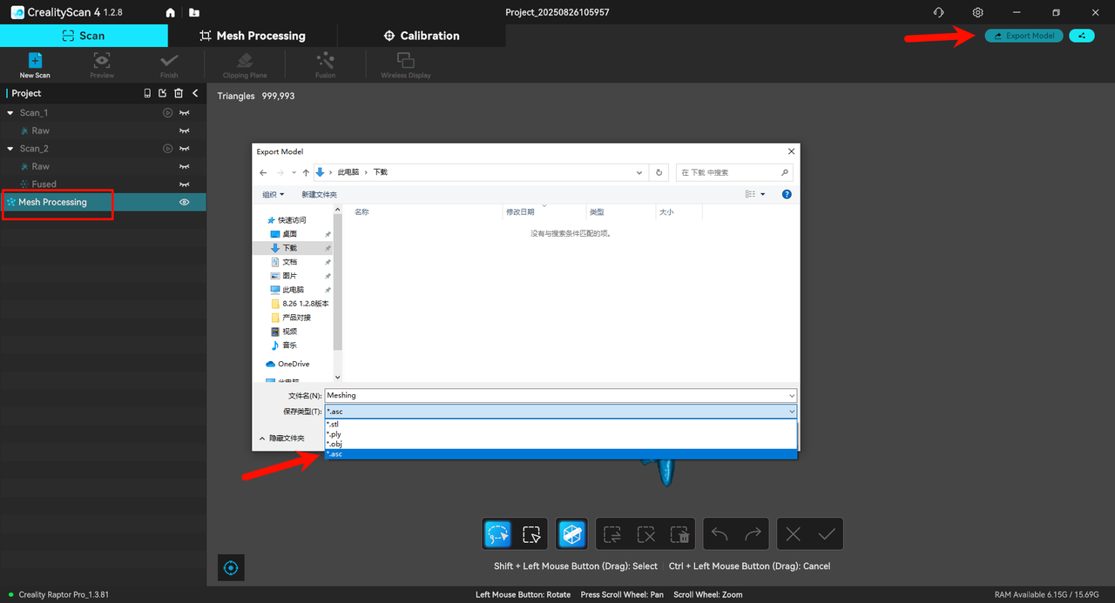Open the file name combo box arrow
The image size is (1115, 603).
pyautogui.click(x=790, y=396)
